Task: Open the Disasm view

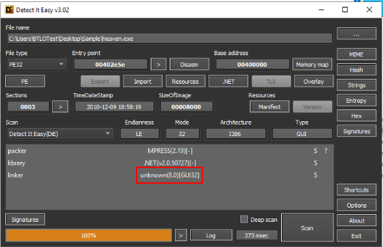Action: tap(189, 65)
